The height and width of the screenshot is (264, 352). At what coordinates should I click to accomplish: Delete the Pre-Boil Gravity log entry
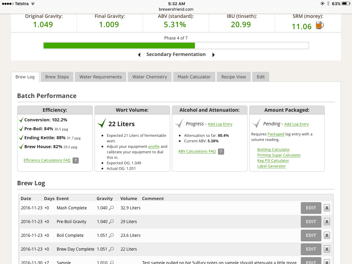(327, 222)
